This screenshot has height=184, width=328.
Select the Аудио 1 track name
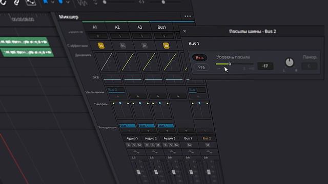[x=132, y=139]
